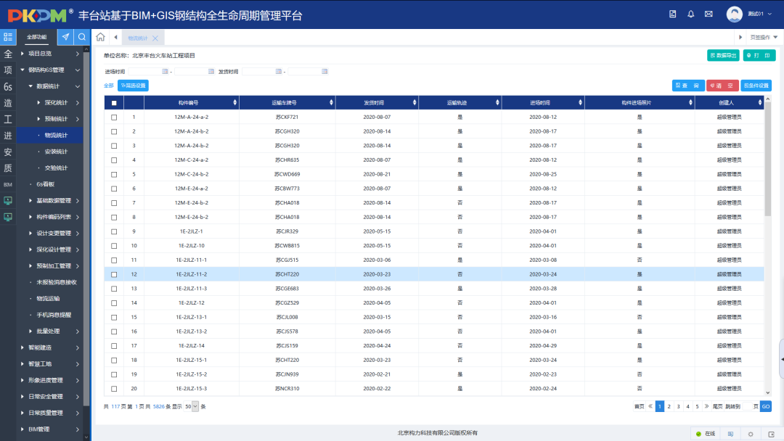This screenshot has width=784, height=441.
Task: Click the document icon in top header
Action: click(672, 15)
